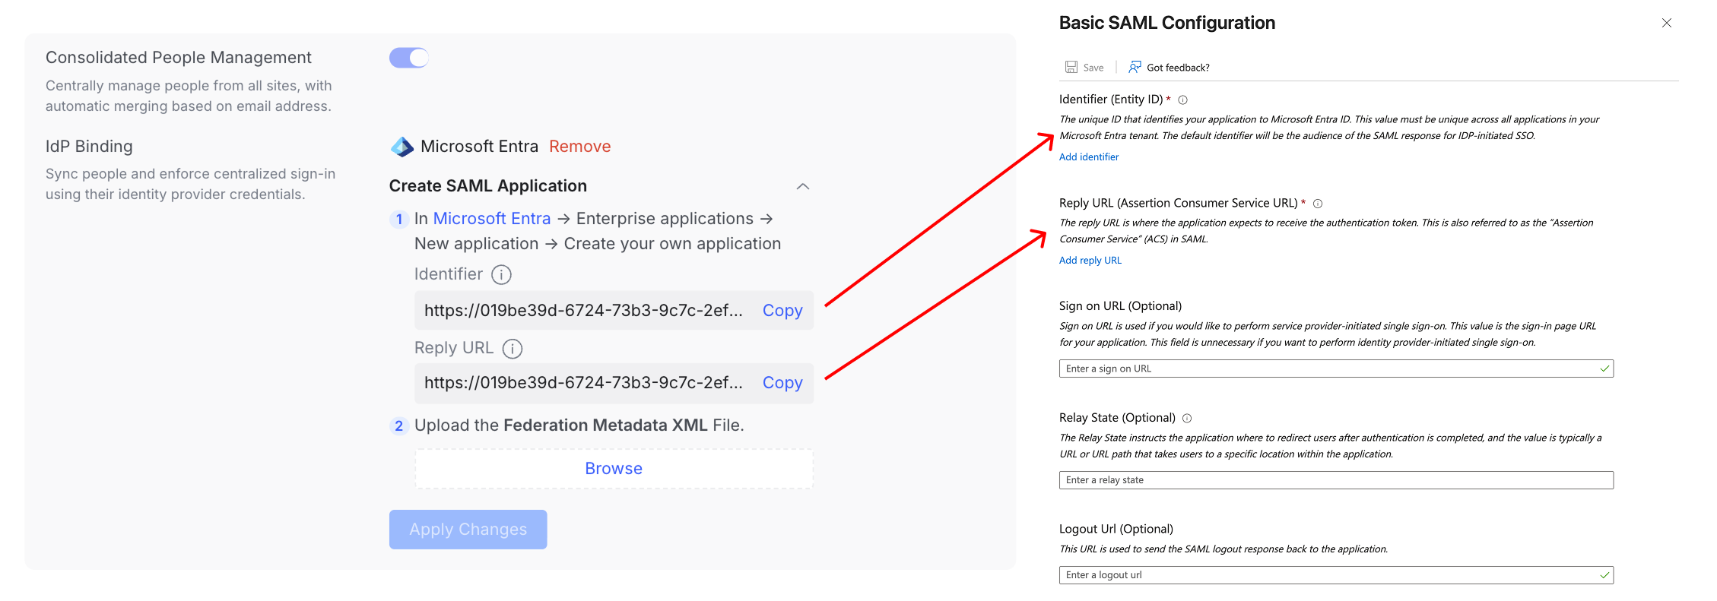Click info icon next to Relay State
This screenshot has width=1717, height=601.
pos(1187,419)
